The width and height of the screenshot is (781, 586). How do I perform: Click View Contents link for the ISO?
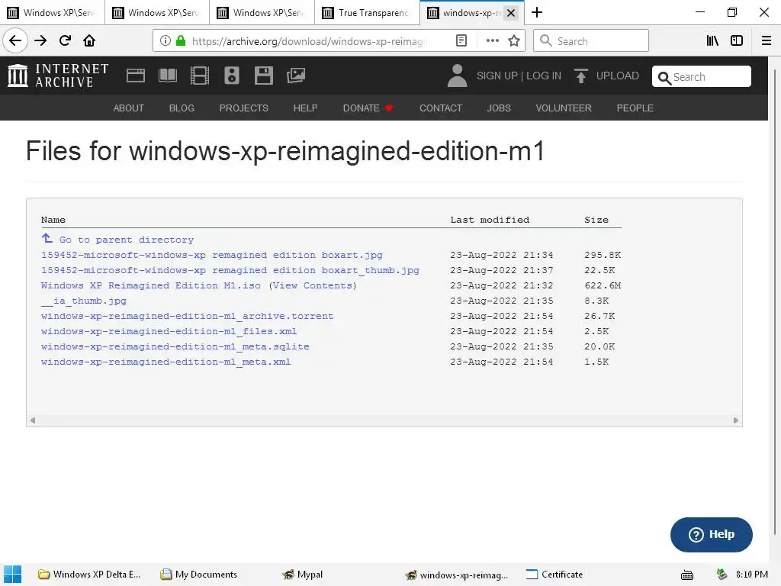(312, 285)
